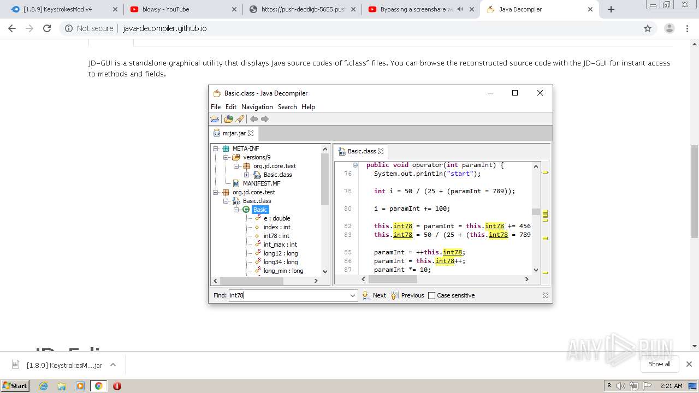Bookmark this page with the star icon

pos(648,28)
